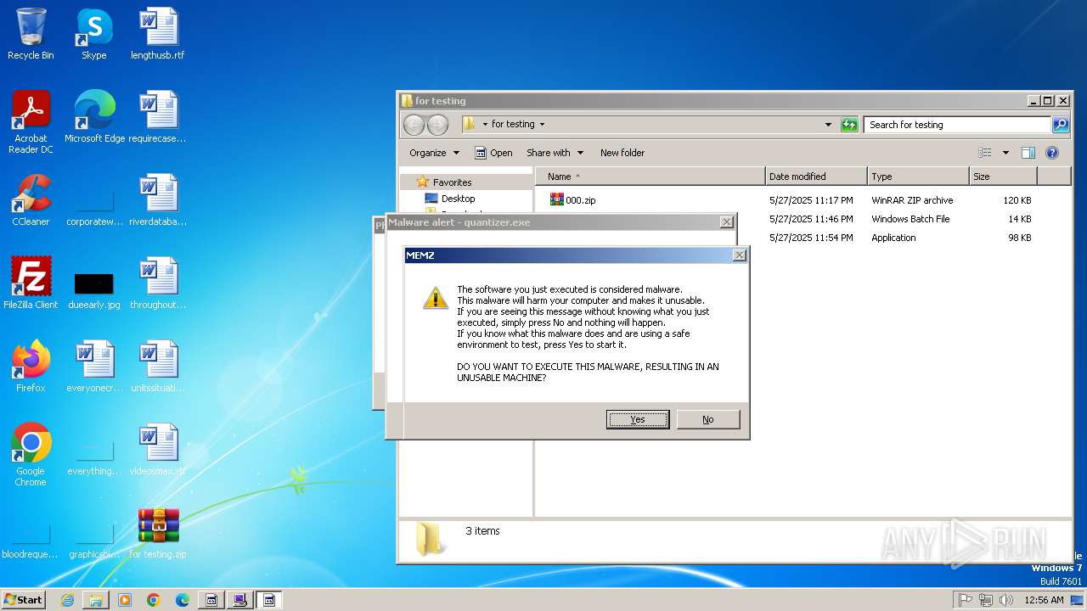The height and width of the screenshot is (611, 1087).
Task: Select the riverdataba document icon
Action: (x=158, y=201)
